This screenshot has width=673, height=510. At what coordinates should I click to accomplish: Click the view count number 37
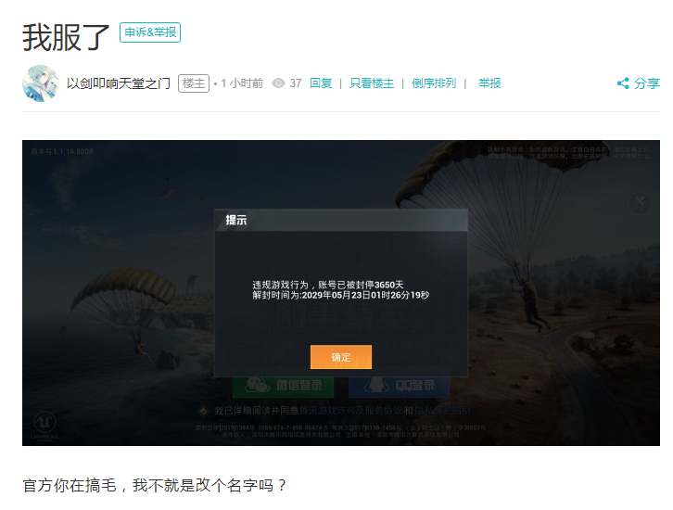[296, 83]
